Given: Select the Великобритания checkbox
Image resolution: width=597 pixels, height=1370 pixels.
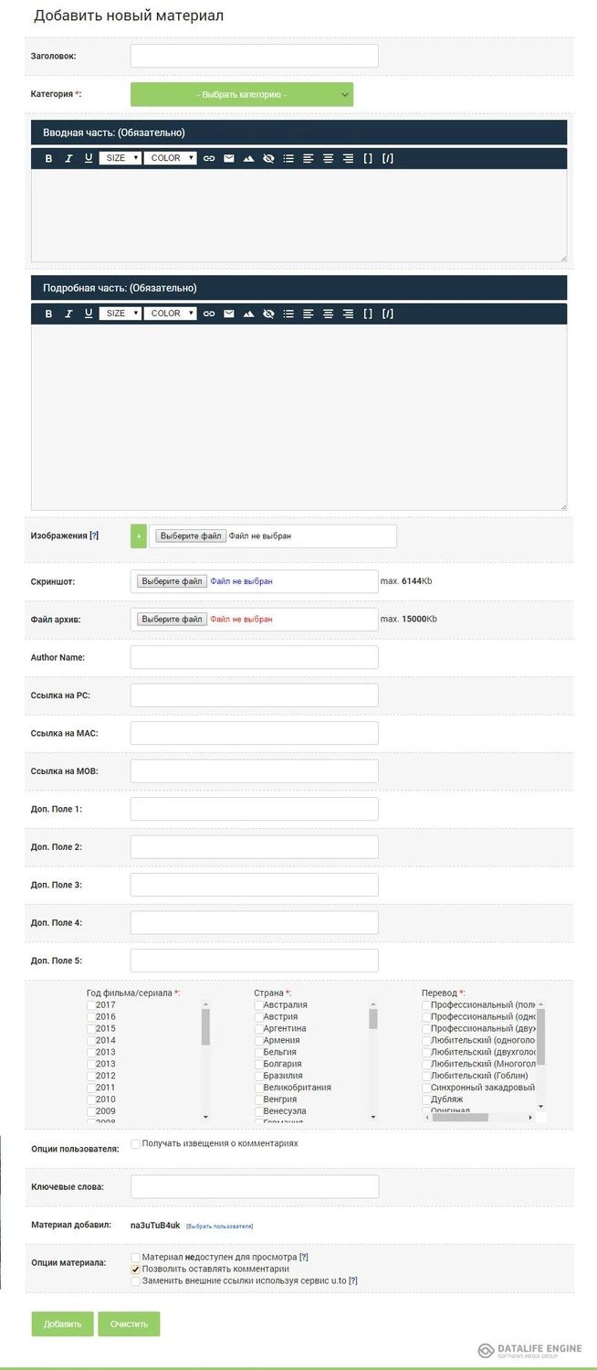Looking at the screenshot, I should (x=258, y=1089).
